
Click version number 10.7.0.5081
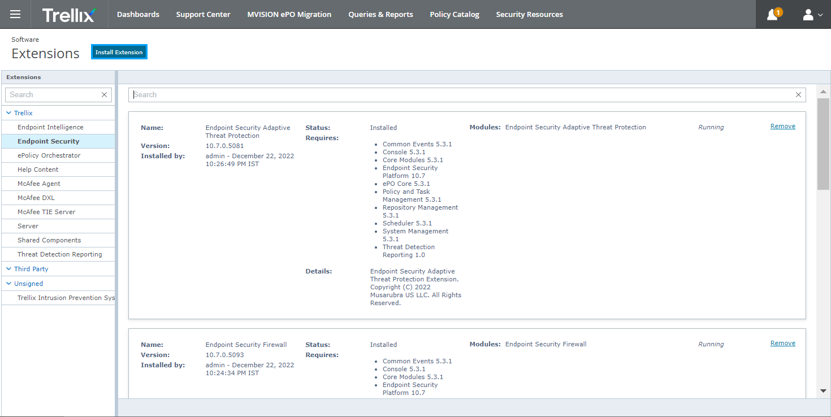[x=224, y=146]
